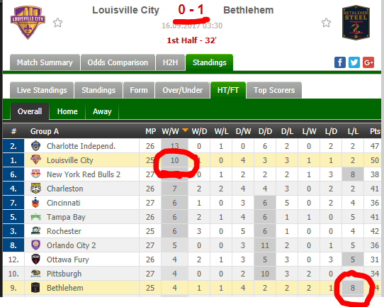Select the Top Scorers sub-tab
Viewport: 384px width, 307px height.
[274, 90]
